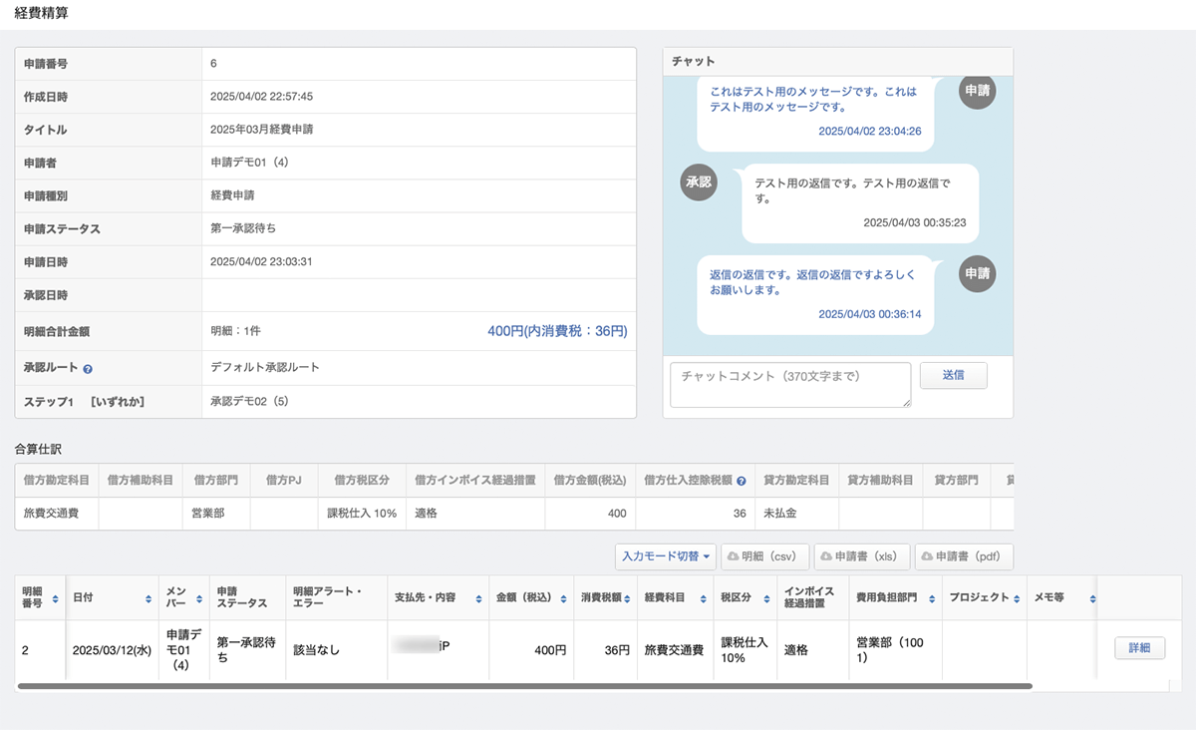Click 旅費交通費 in the 合算仕訳 table
This screenshot has width=1196, height=730.
click(49, 514)
